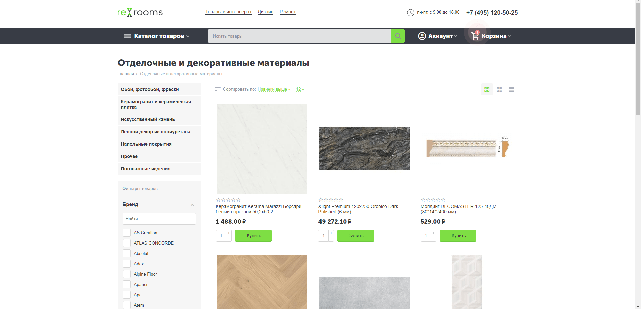Toggle the Adex brand checkbox
This screenshot has width=641, height=309.
click(x=127, y=264)
